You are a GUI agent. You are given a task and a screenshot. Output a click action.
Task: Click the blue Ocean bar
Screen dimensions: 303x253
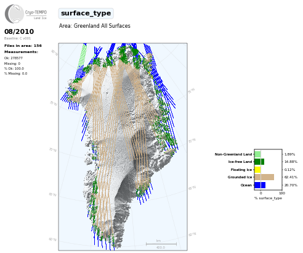click(x=260, y=185)
